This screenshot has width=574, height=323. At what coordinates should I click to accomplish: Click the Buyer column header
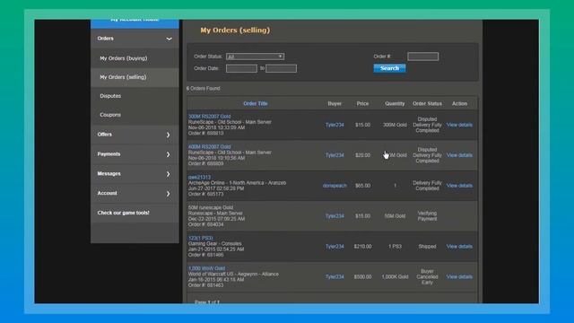click(x=335, y=104)
